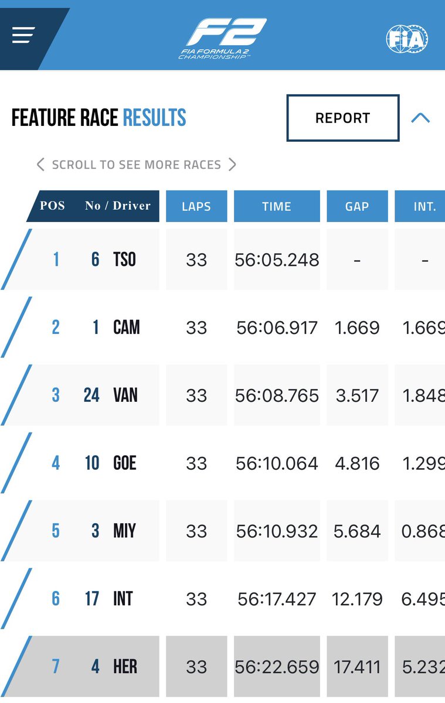
Task: Open the hamburger navigation menu
Action: click(x=23, y=35)
